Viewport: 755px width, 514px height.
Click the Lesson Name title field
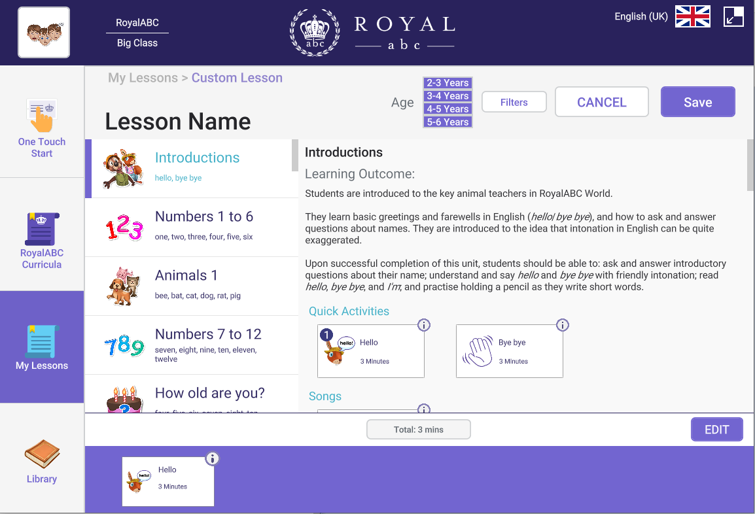pos(178,121)
